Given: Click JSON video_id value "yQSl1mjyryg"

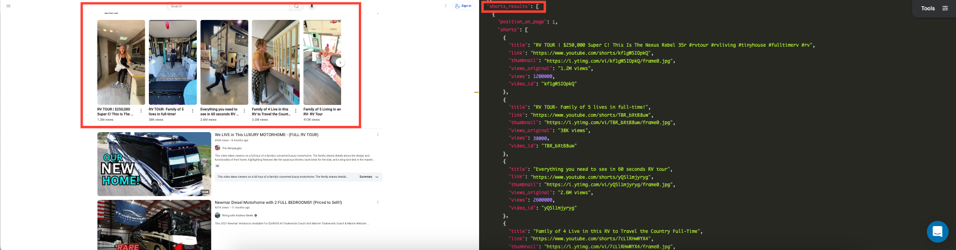Looking at the screenshot, I should pyautogui.click(x=560, y=208).
